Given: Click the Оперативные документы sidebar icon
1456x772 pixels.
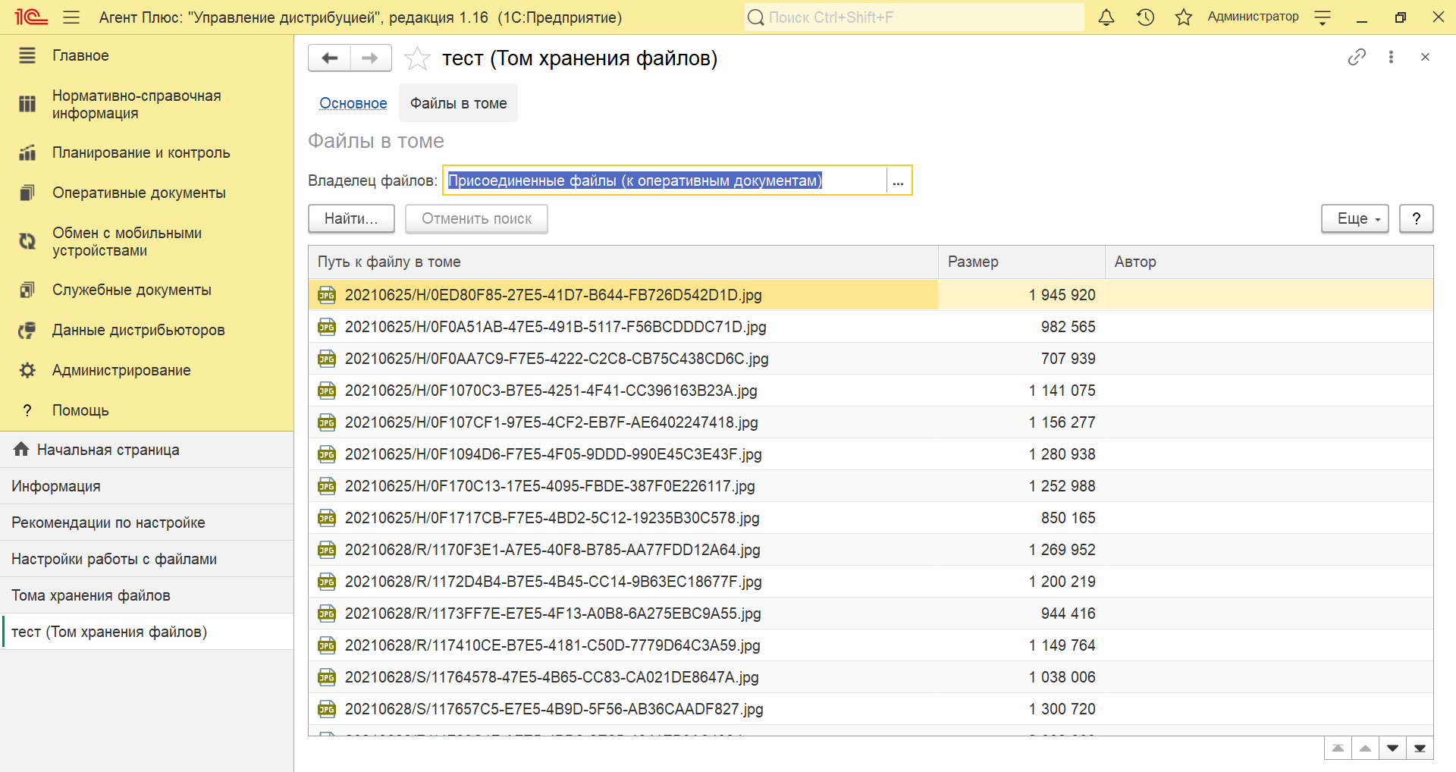Looking at the screenshot, I should (x=27, y=193).
